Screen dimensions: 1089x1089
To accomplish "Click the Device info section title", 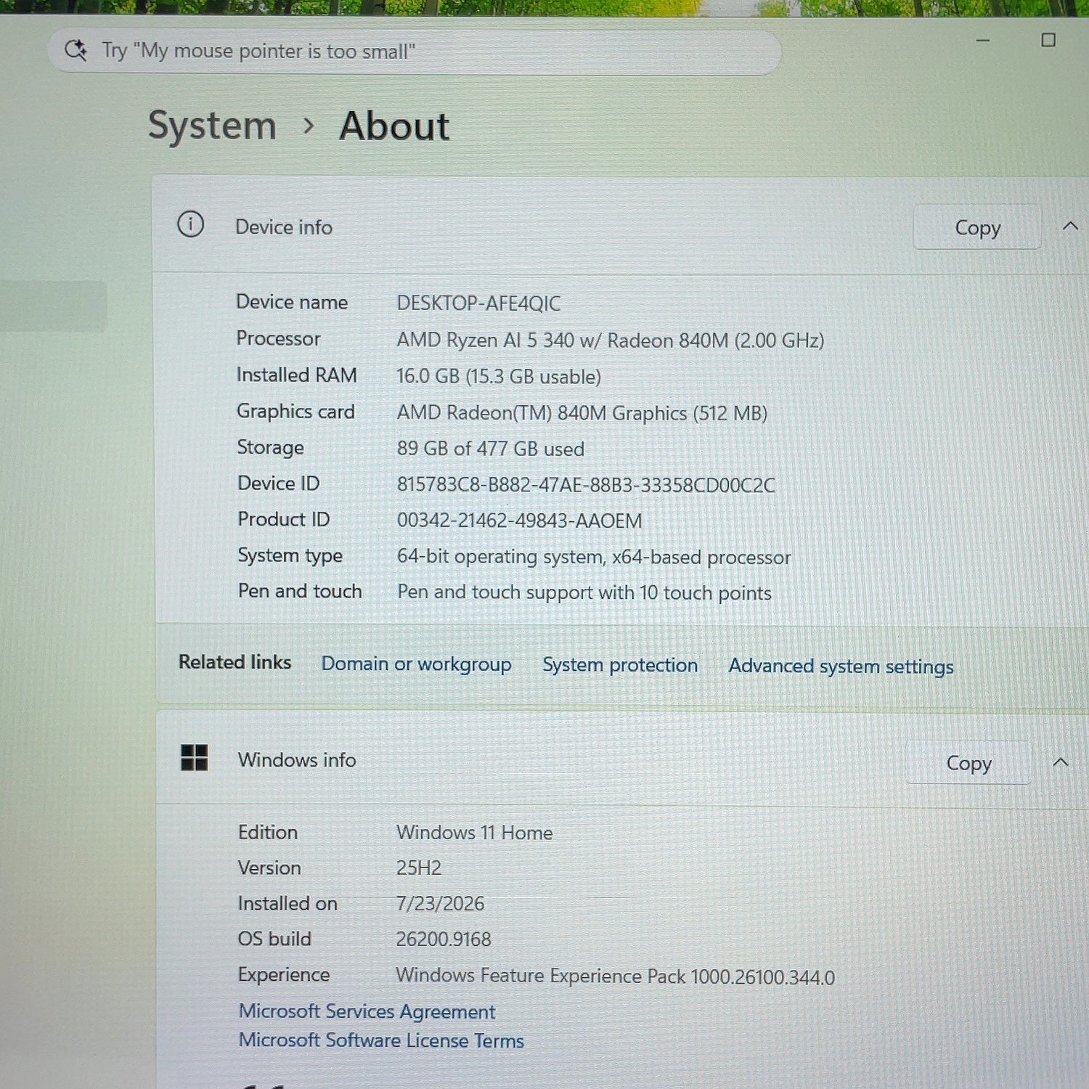I will click(284, 227).
